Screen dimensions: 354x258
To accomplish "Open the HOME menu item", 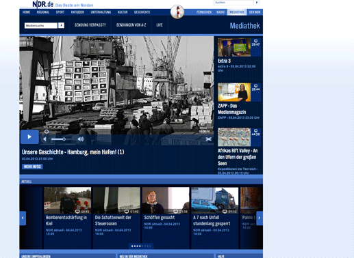I will point(27,12).
